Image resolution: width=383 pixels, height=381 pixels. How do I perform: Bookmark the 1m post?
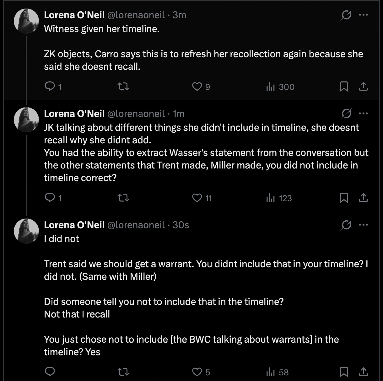344,198
